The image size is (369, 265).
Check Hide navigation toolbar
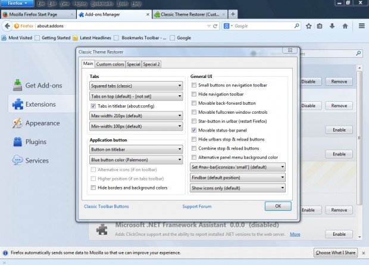pos(194,94)
